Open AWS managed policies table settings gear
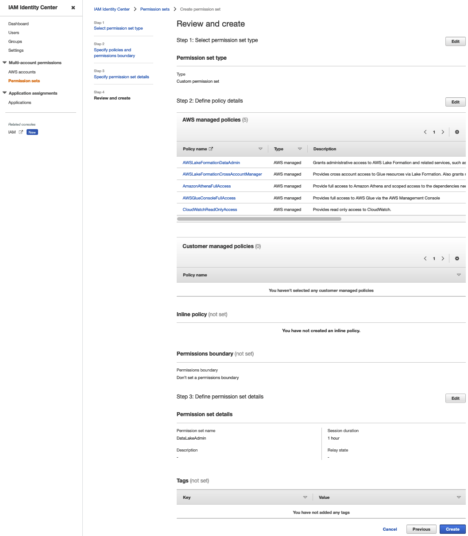 tap(457, 132)
